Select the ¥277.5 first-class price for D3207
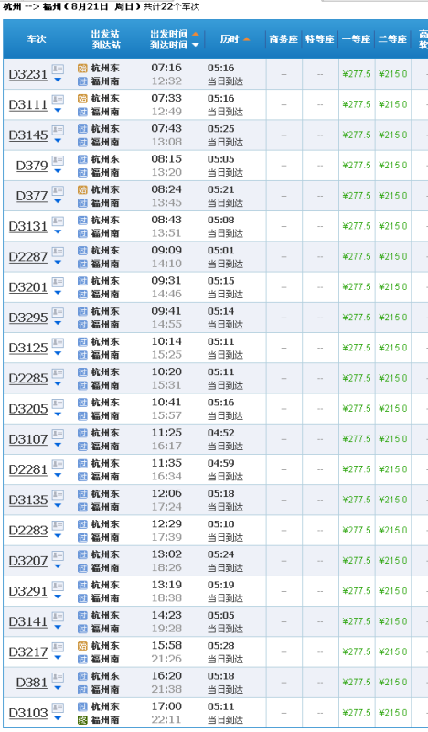 coord(356,561)
